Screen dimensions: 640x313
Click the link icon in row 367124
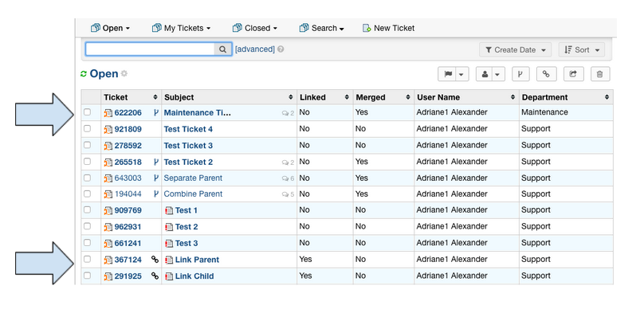click(155, 259)
